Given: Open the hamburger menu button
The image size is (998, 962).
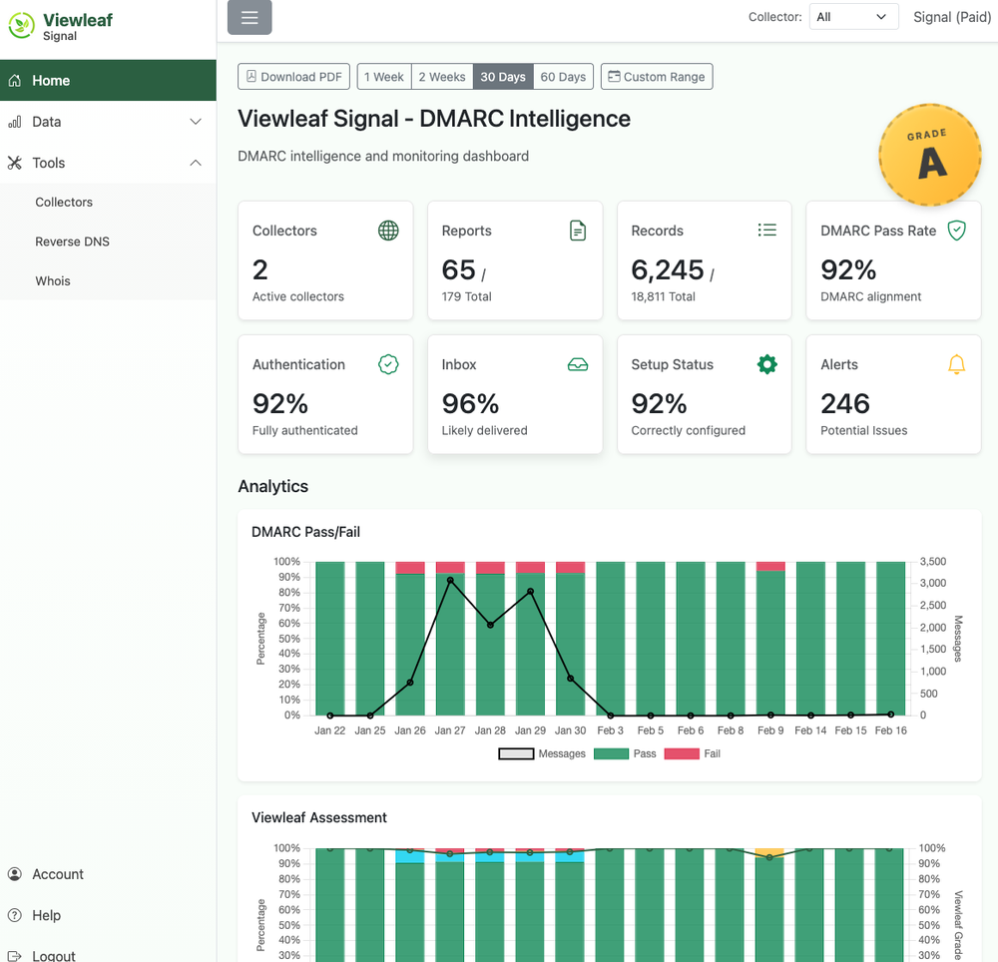Looking at the screenshot, I should click(249, 18).
